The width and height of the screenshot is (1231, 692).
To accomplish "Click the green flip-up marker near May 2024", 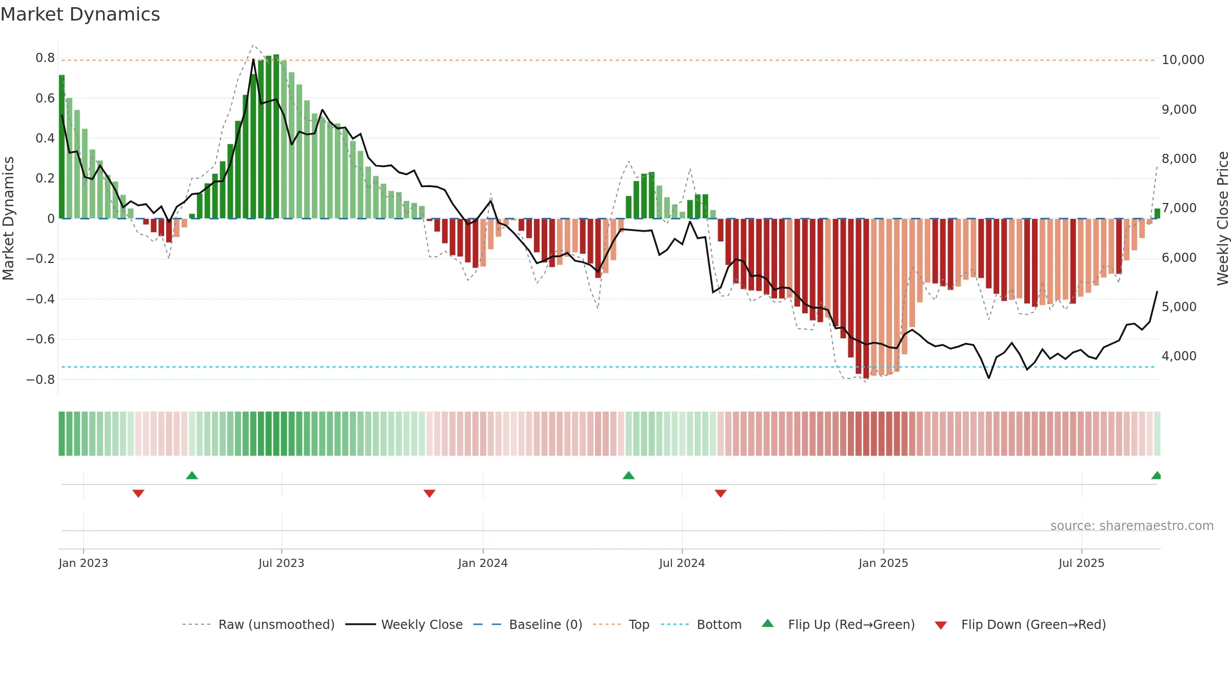I will (629, 475).
